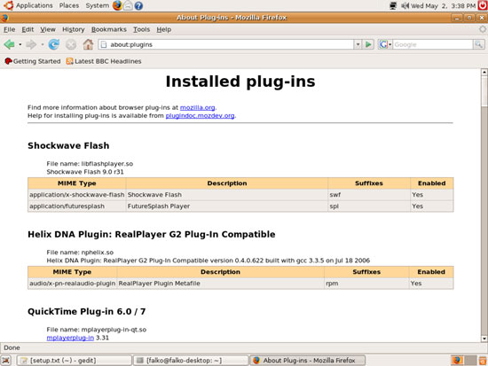Click the Home icon in toolbar
This screenshot has width=488, height=366.
tap(88, 44)
